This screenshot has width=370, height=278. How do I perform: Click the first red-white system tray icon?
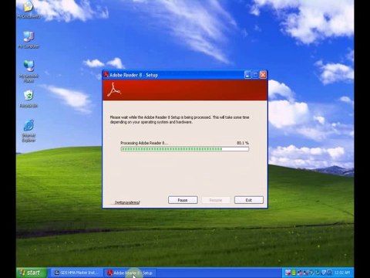[288, 273]
